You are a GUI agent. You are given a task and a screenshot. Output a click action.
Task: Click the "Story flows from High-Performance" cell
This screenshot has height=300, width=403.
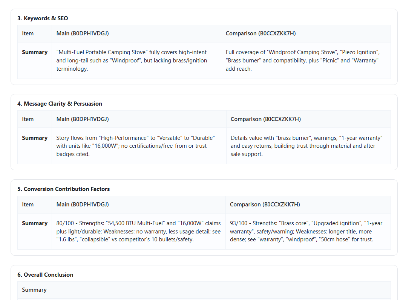tap(136, 145)
